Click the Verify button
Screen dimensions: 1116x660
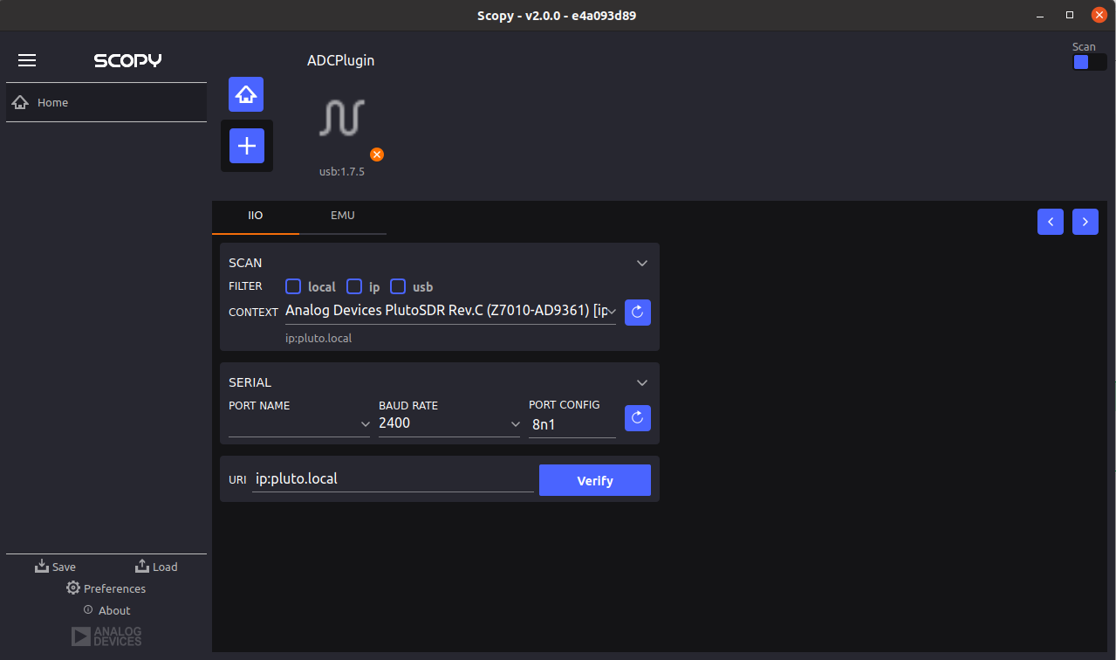595,480
